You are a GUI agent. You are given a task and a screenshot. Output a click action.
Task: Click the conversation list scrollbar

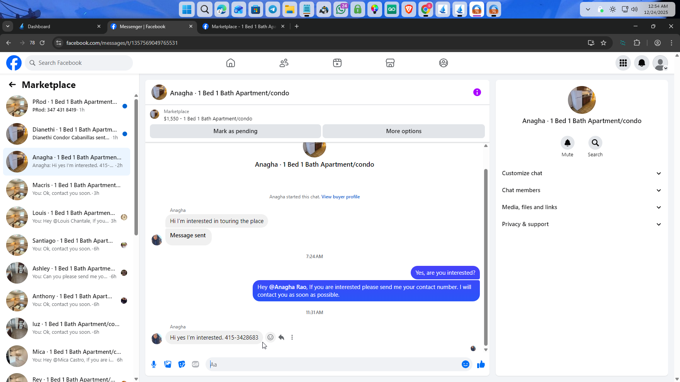coord(136,167)
